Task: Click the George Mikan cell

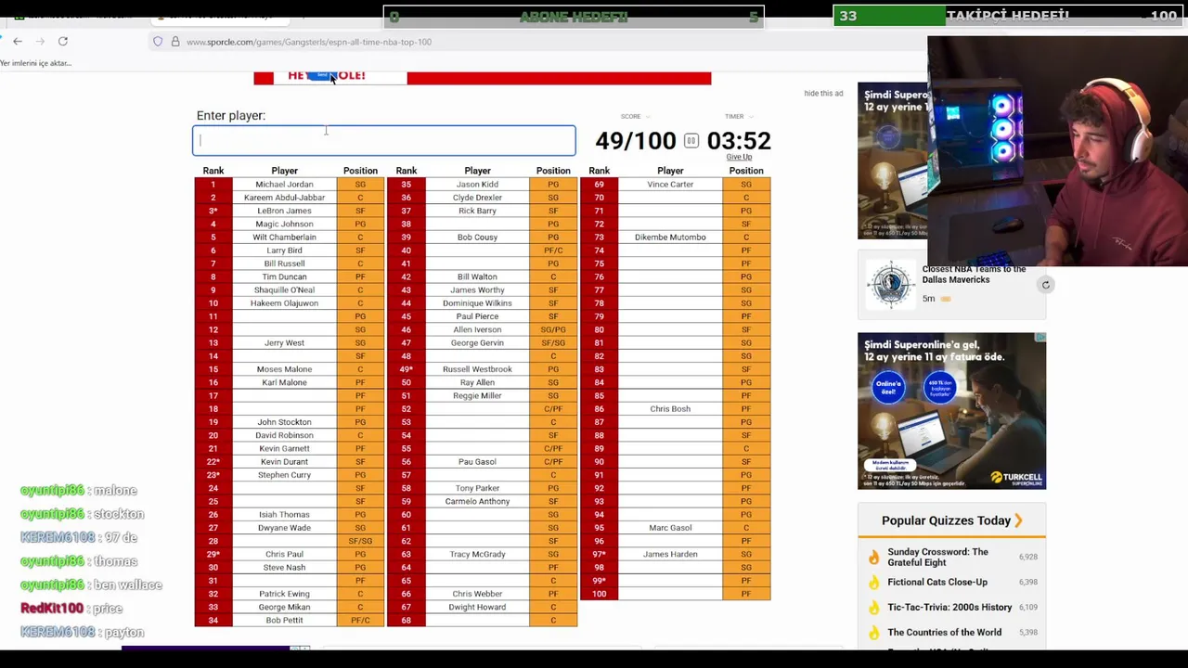Action: [x=284, y=607]
